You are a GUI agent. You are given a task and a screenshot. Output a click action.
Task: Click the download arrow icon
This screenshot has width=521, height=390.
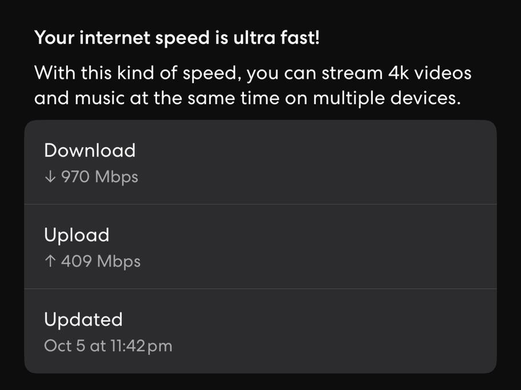tap(50, 177)
